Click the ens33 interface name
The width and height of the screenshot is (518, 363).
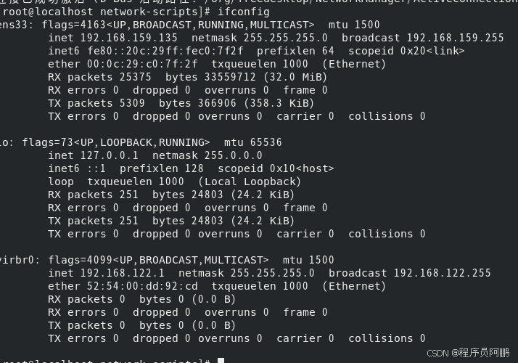point(15,25)
